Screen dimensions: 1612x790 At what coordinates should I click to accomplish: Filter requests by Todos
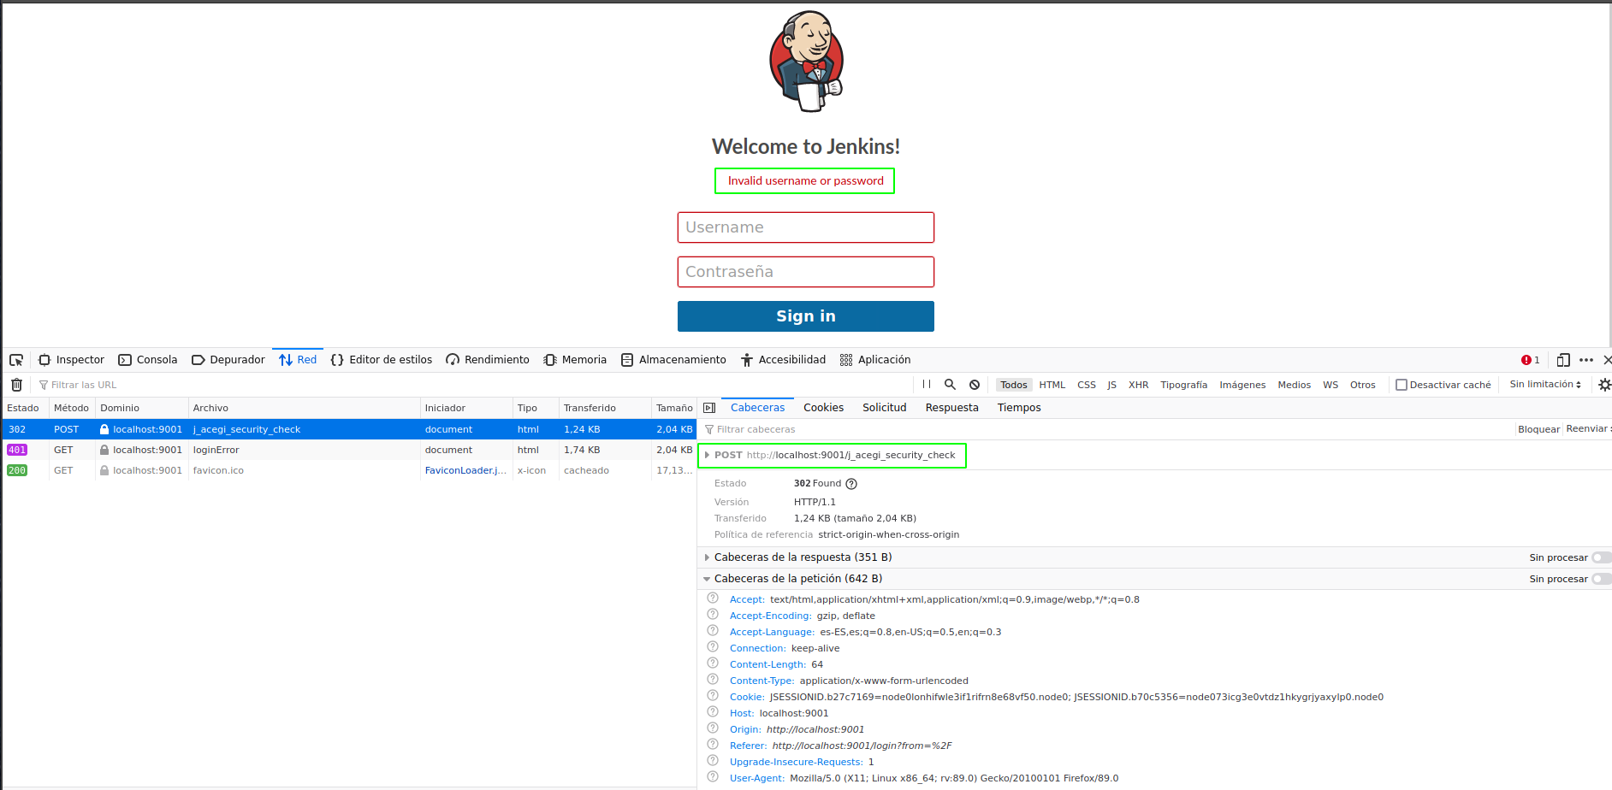(x=1014, y=385)
